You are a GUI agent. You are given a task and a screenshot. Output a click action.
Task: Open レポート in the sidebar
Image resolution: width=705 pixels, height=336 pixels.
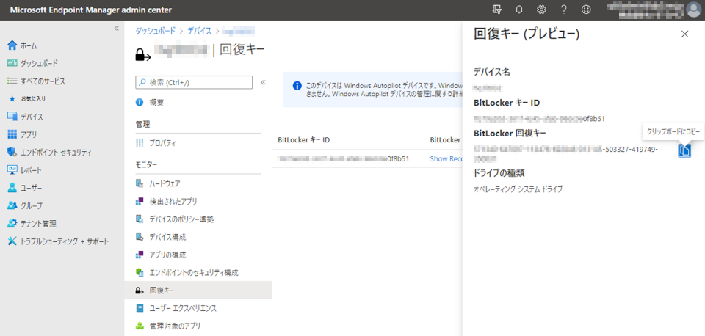[x=24, y=170]
